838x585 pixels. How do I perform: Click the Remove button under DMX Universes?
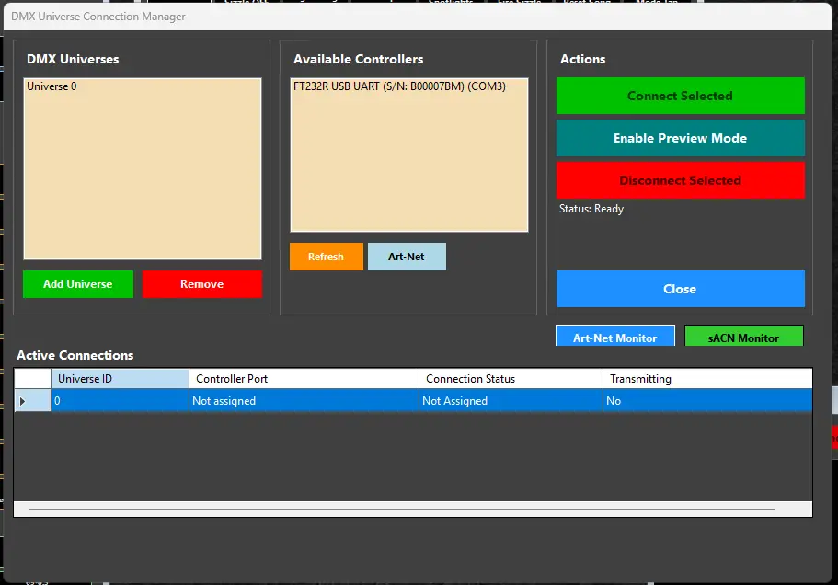(201, 284)
